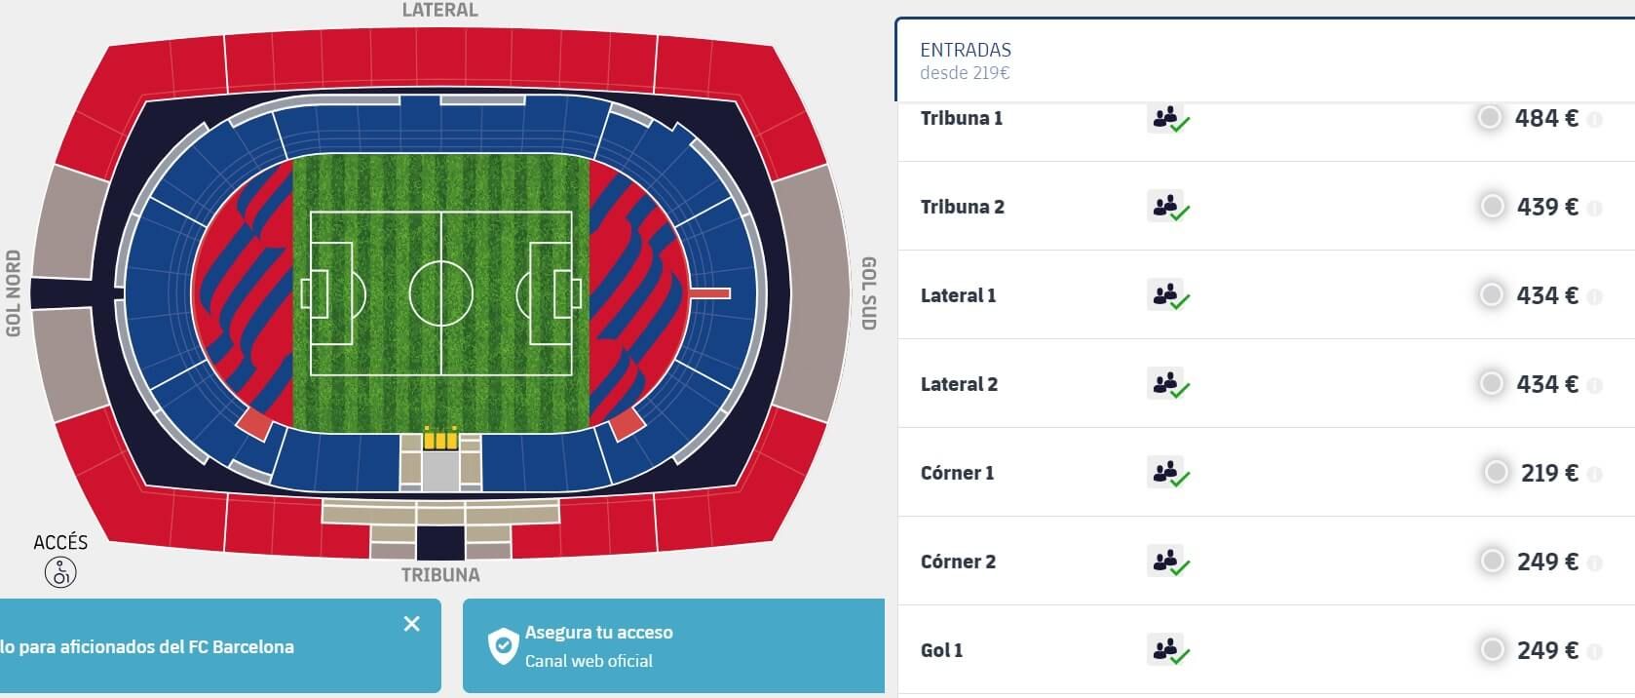Close the FC Barcelona fans banner
The image size is (1635, 698).
tap(413, 624)
